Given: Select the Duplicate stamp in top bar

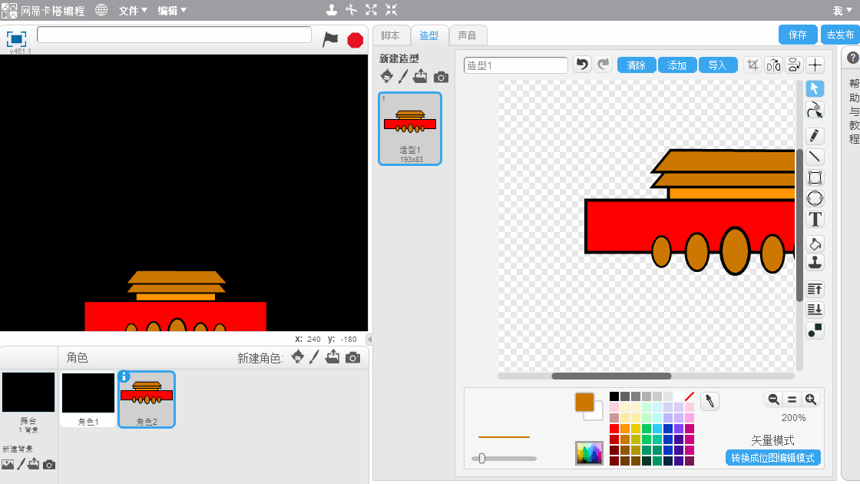Looking at the screenshot, I should pos(331,10).
